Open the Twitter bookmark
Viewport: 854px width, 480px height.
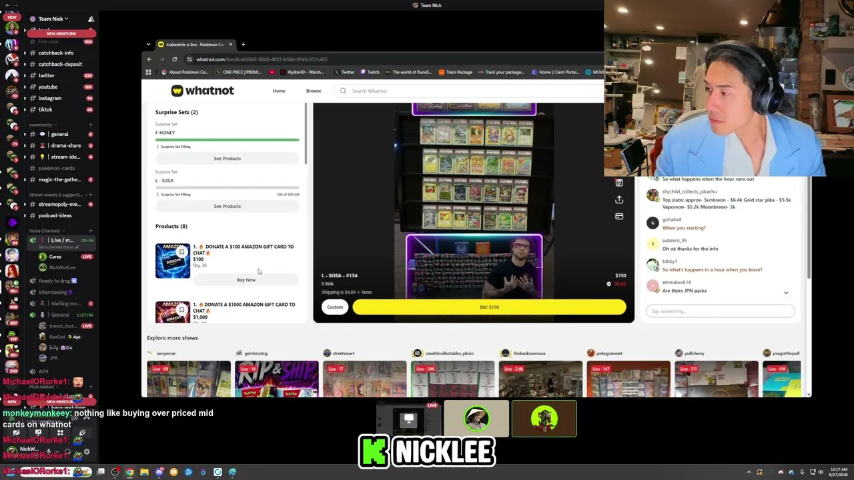click(344, 72)
